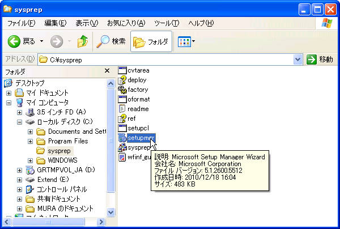The image size is (340, 229).
Task: Select the Extend (E:) drive icon
Action: 30,180
